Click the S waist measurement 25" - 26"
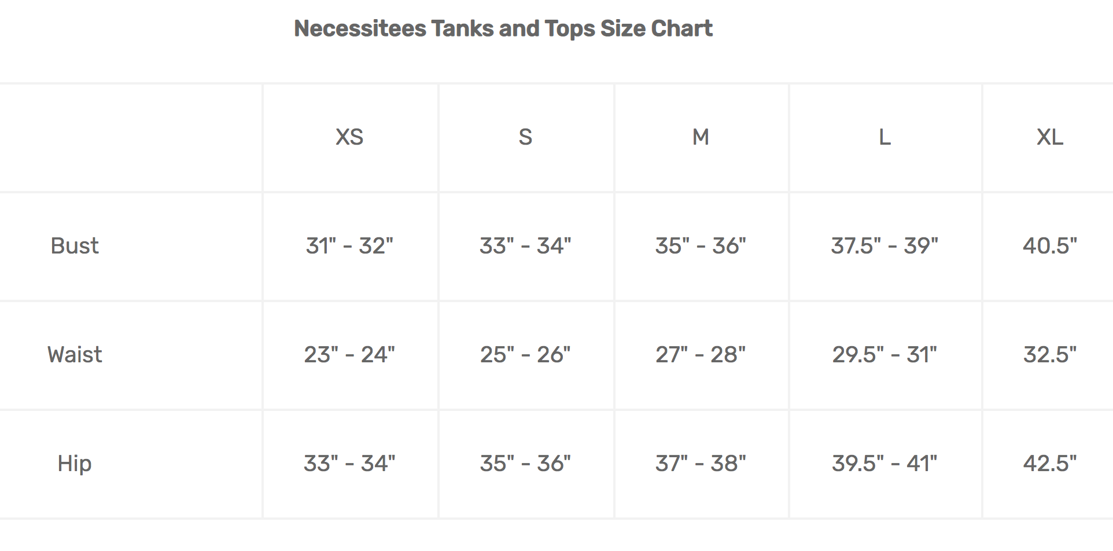This screenshot has height=551, width=1113. pos(525,355)
